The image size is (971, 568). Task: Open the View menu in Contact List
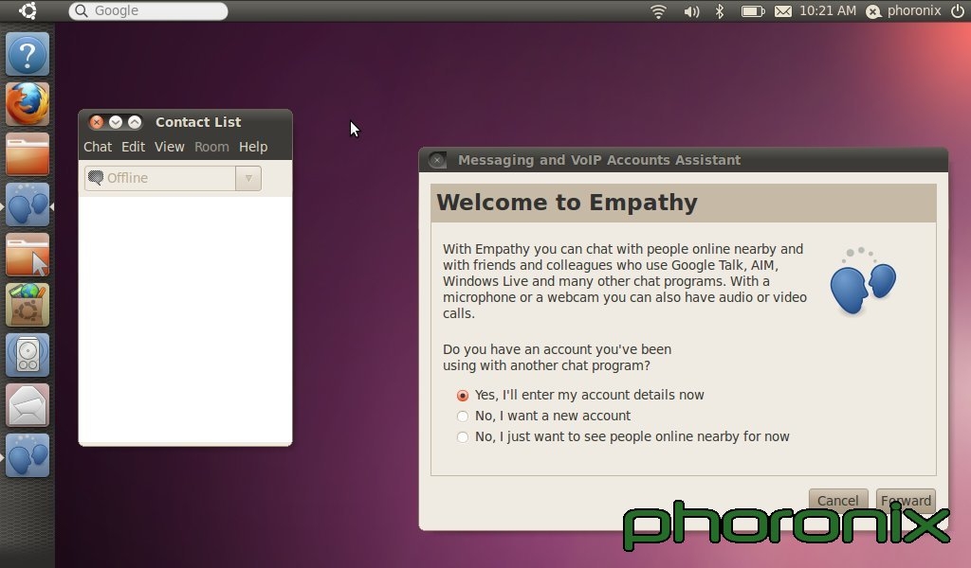point(170,147)
